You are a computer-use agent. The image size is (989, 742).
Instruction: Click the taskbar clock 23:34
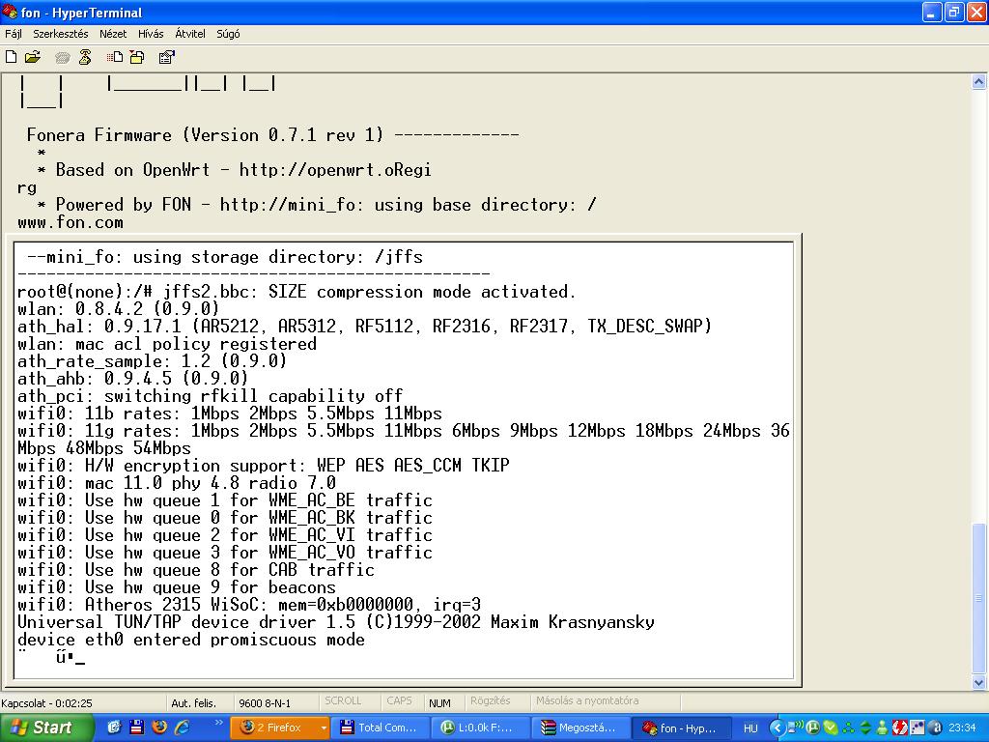point(962,728)
